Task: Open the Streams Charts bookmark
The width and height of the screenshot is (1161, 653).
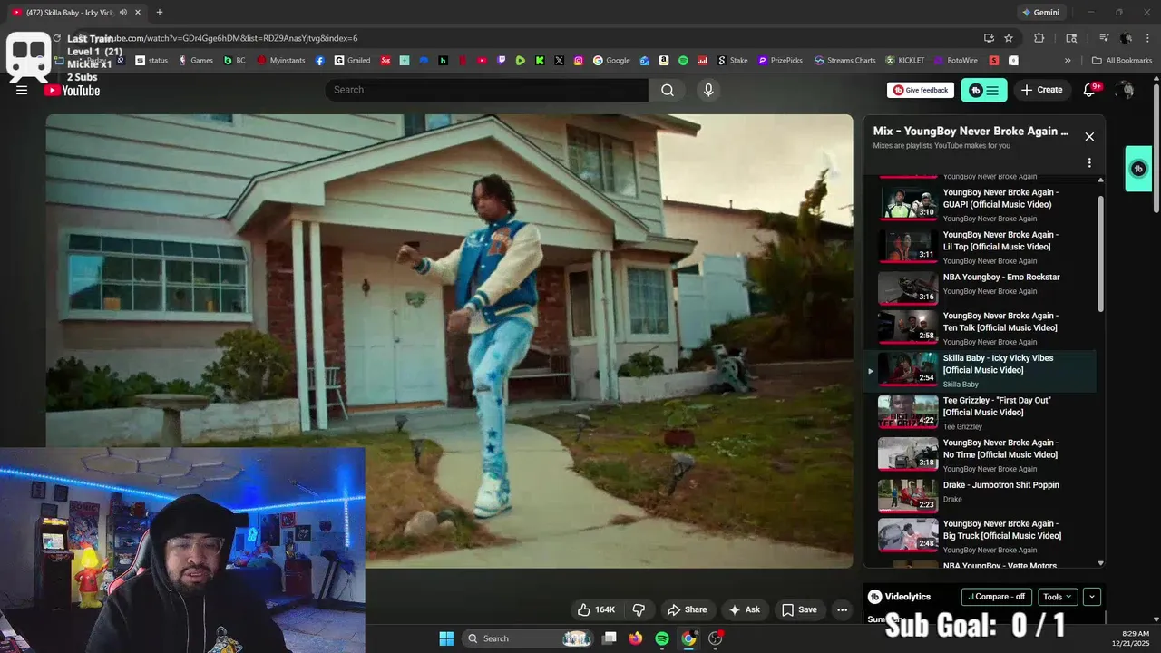Action: point(844,61)
